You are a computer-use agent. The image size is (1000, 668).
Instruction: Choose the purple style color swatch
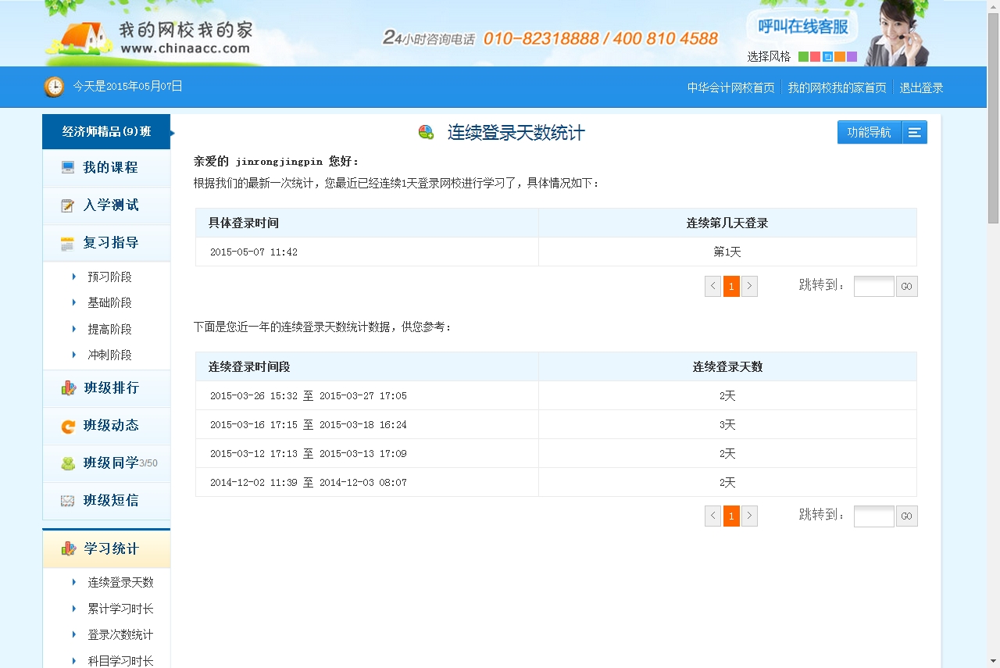click(x=852, y=57)
